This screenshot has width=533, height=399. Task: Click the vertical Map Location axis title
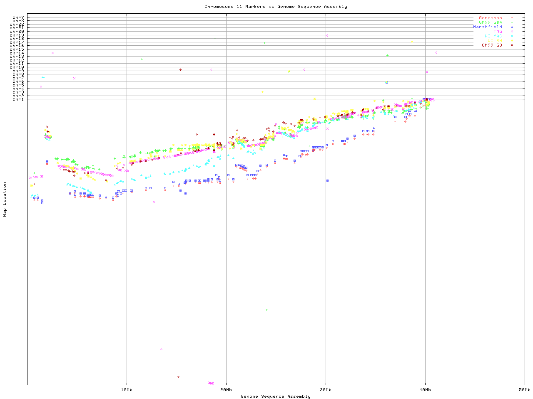coord(5,199)
